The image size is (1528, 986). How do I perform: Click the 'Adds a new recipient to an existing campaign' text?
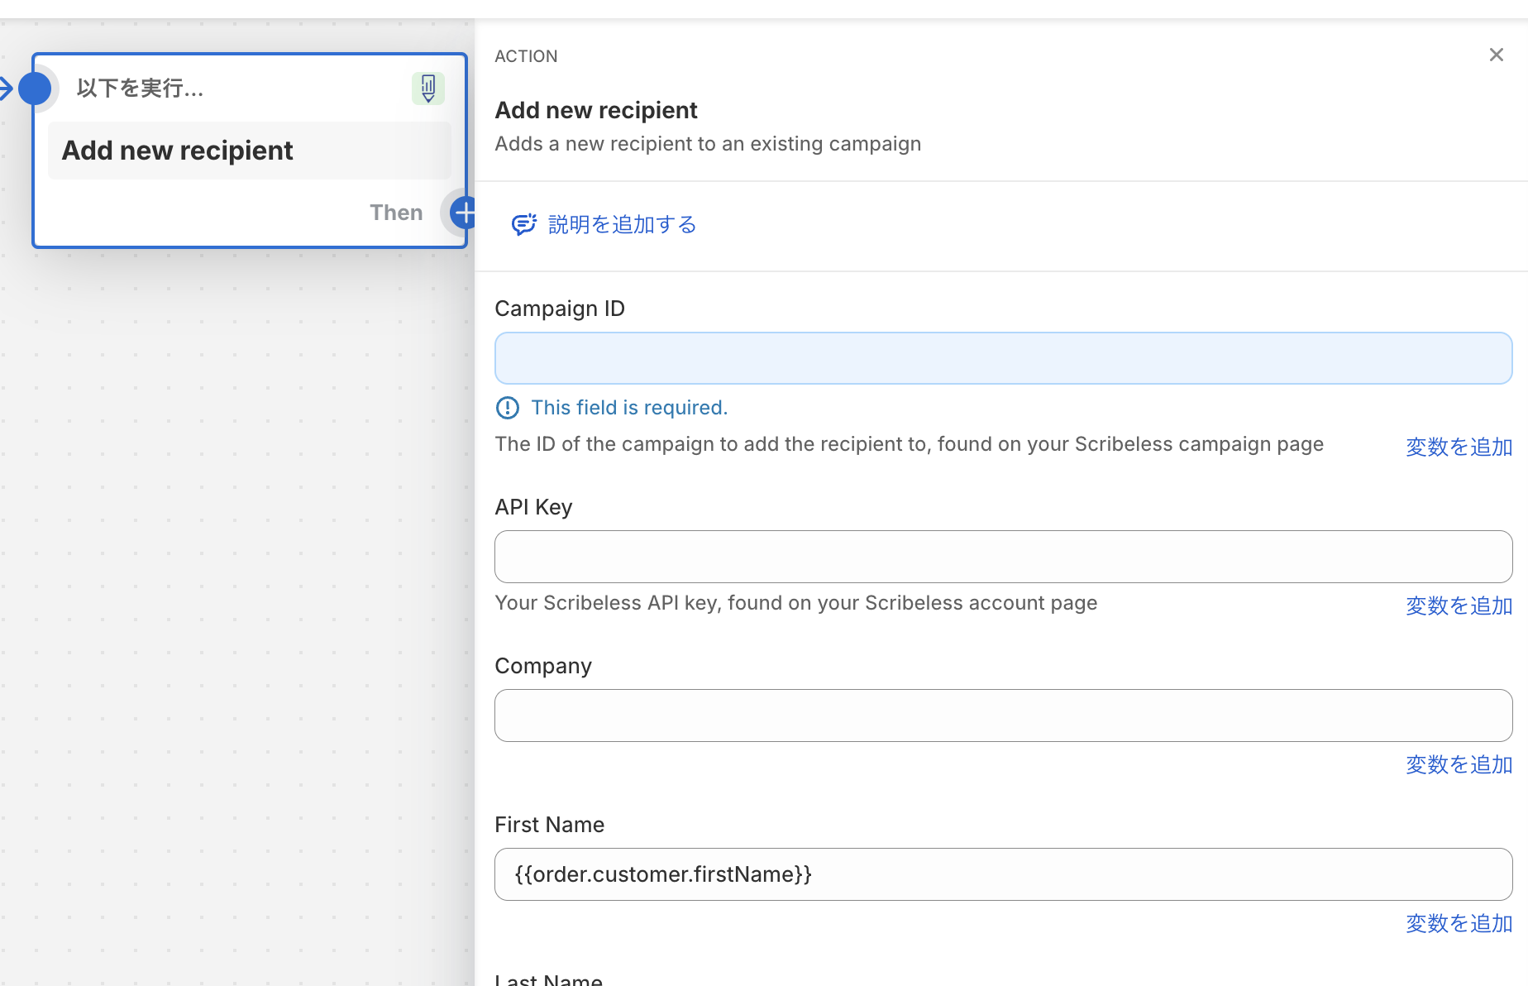coord(708,144)
